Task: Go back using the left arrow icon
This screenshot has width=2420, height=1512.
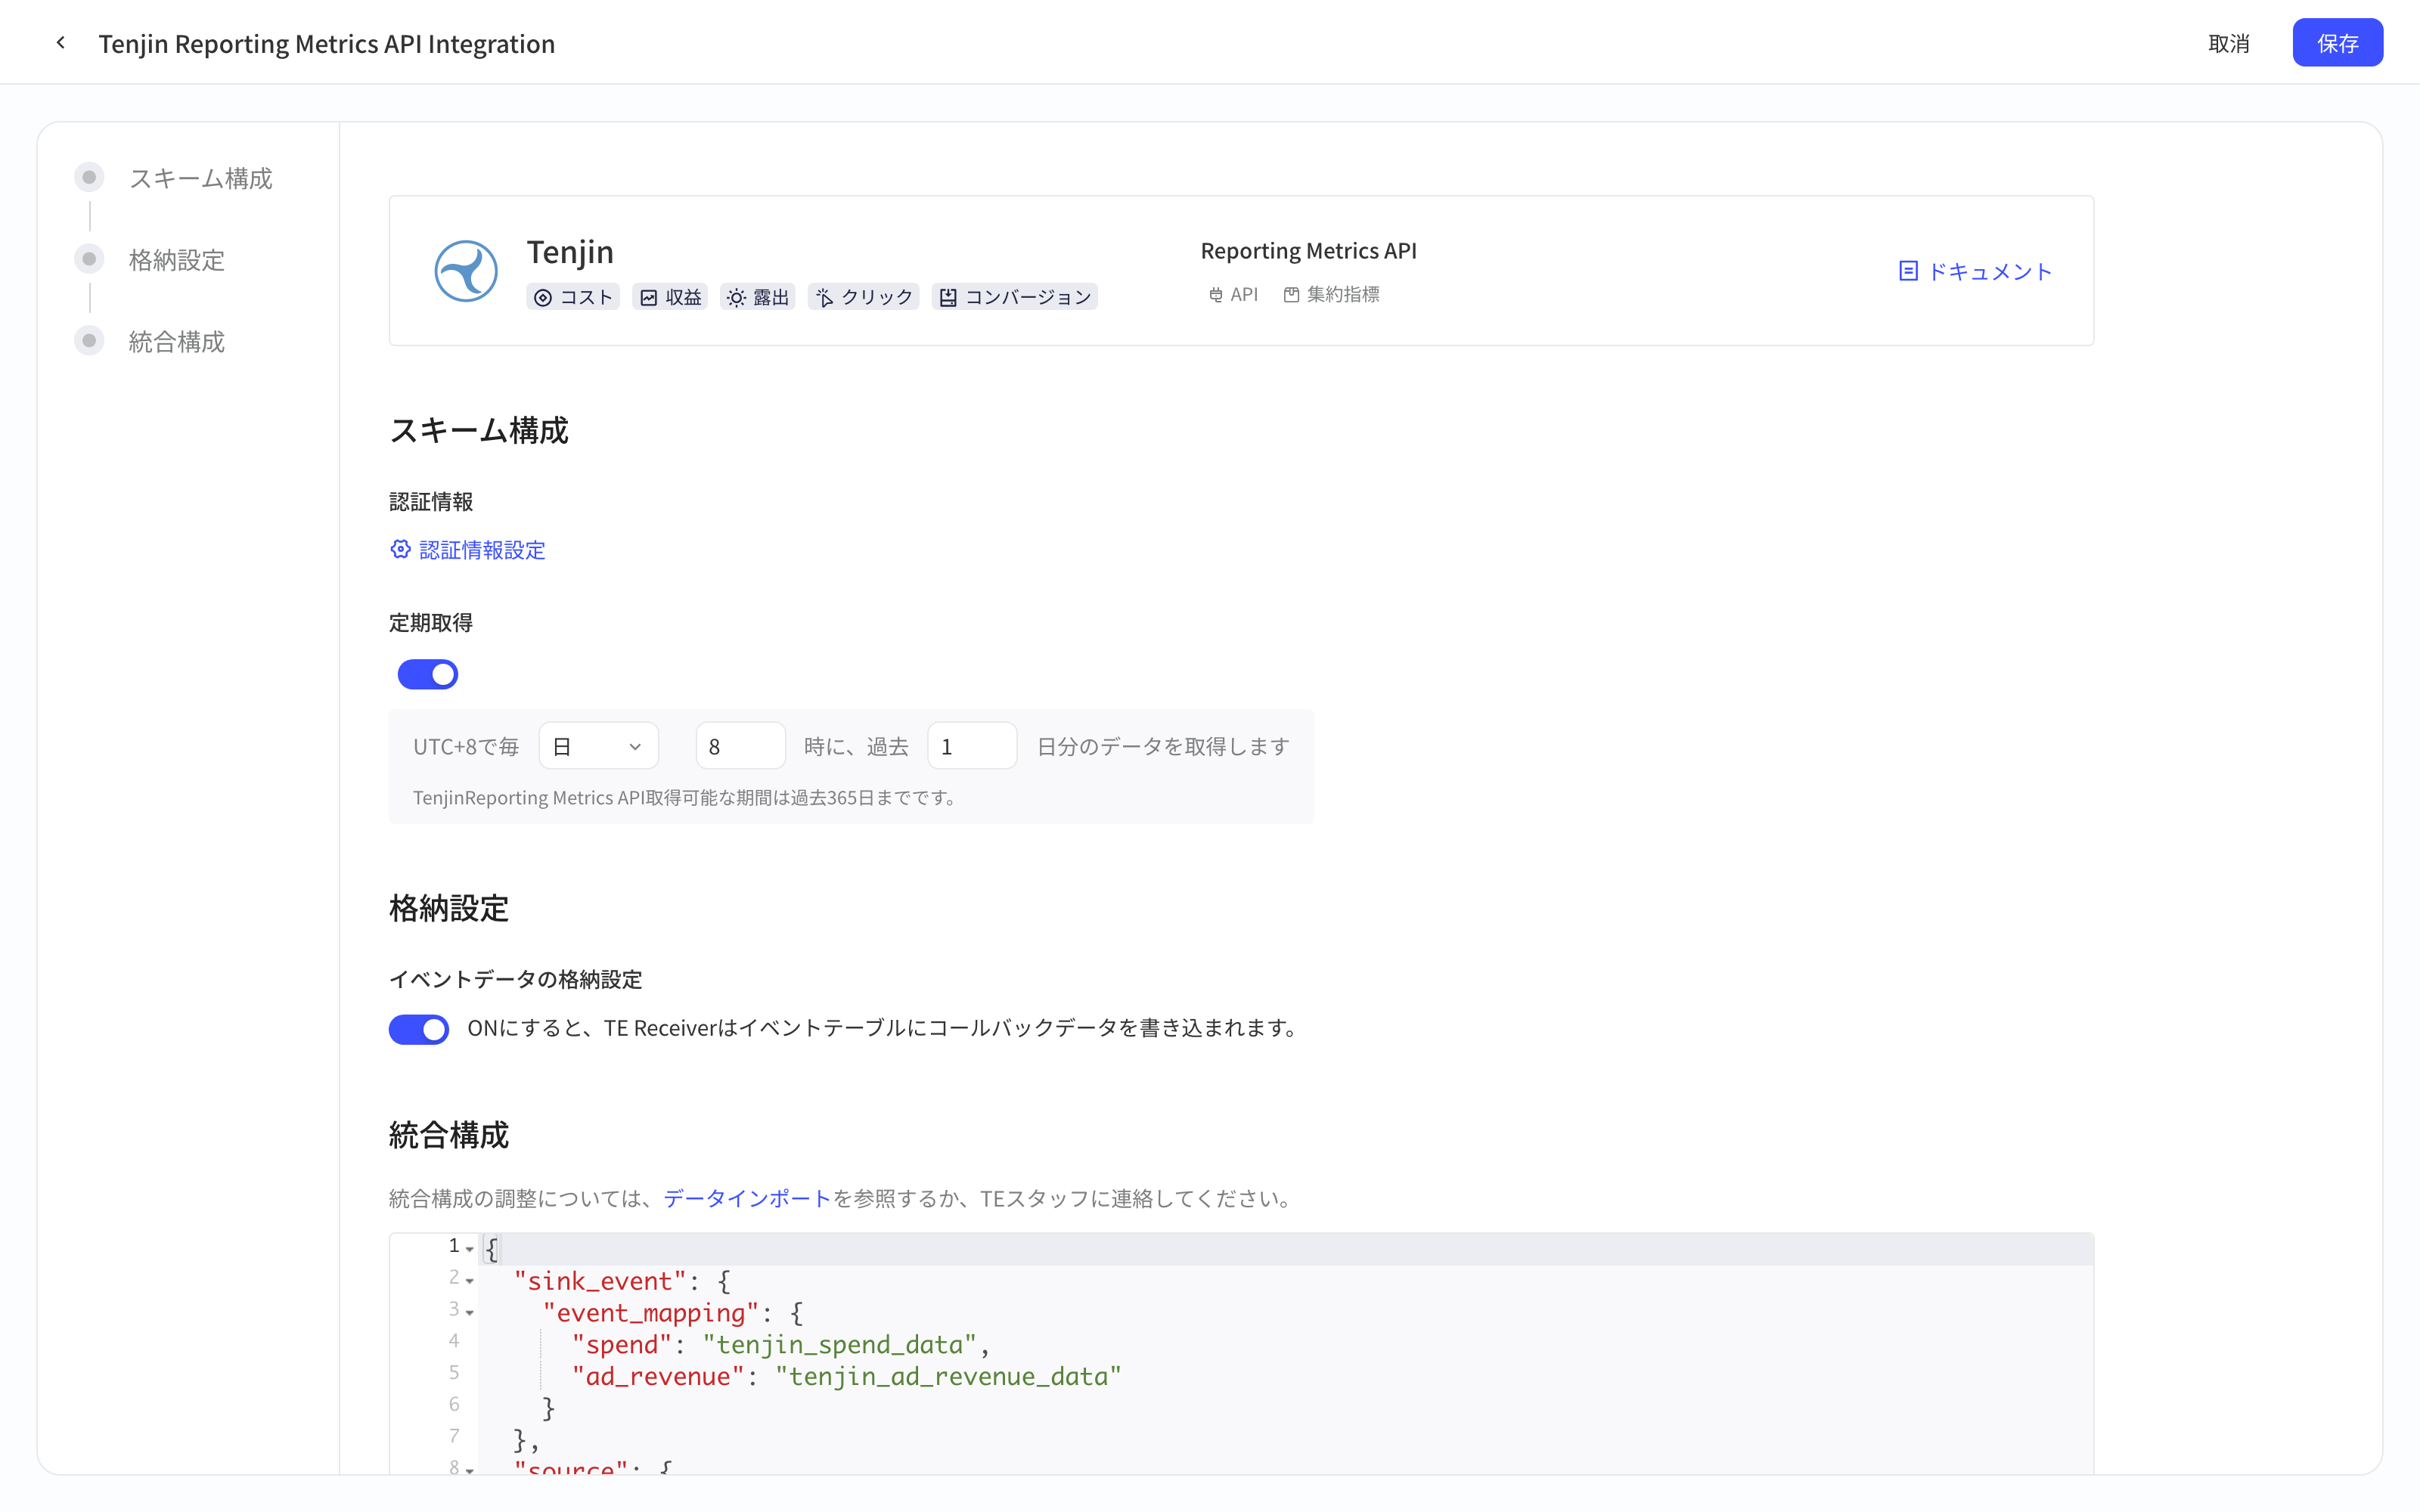Action: click(61, 43)
